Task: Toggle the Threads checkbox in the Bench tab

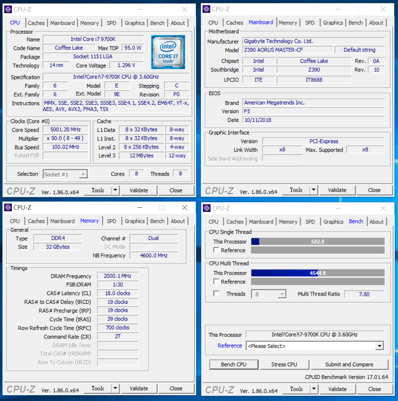Action: (216, 293)
